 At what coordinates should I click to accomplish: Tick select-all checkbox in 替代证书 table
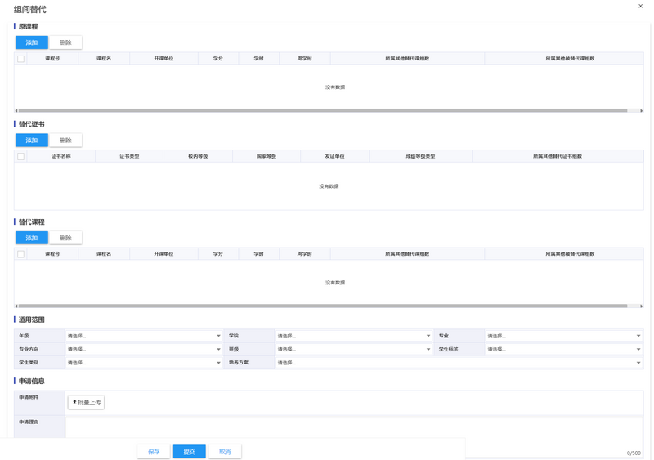[21, 156]
